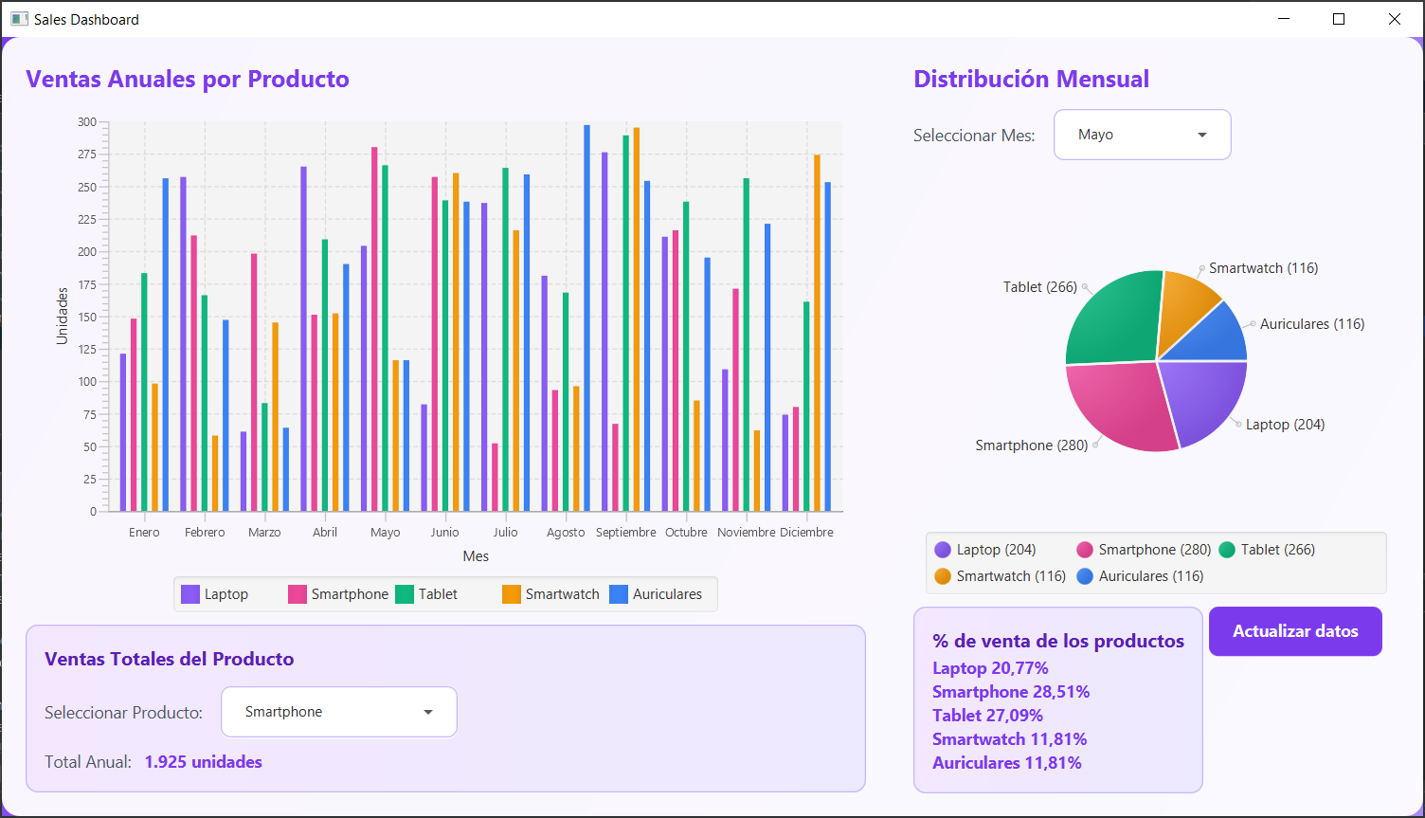Screen dimensions: 1425x818
Task: Click the Tablet (266) pie legend circle
Action: (1227, 550)
